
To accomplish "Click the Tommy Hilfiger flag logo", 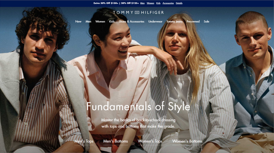I will pyautogui.click(x=137, y=12).
